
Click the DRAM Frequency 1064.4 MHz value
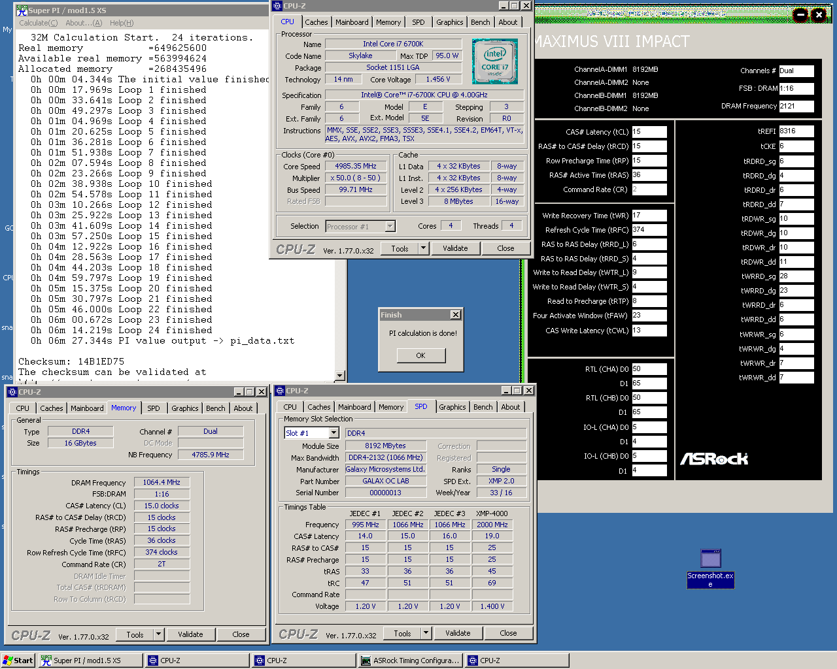tap(162, 482)
